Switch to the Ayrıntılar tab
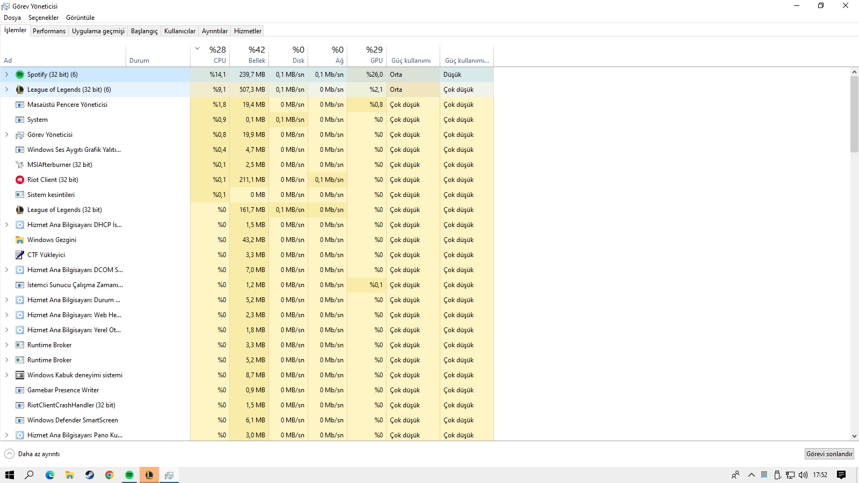 [x=215, y=31]
